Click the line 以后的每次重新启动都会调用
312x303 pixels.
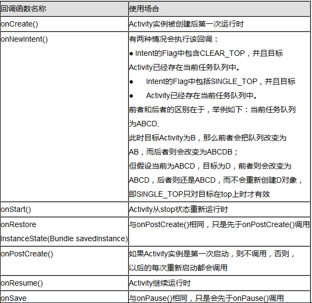pyautogui.click(x=178, y=268)
